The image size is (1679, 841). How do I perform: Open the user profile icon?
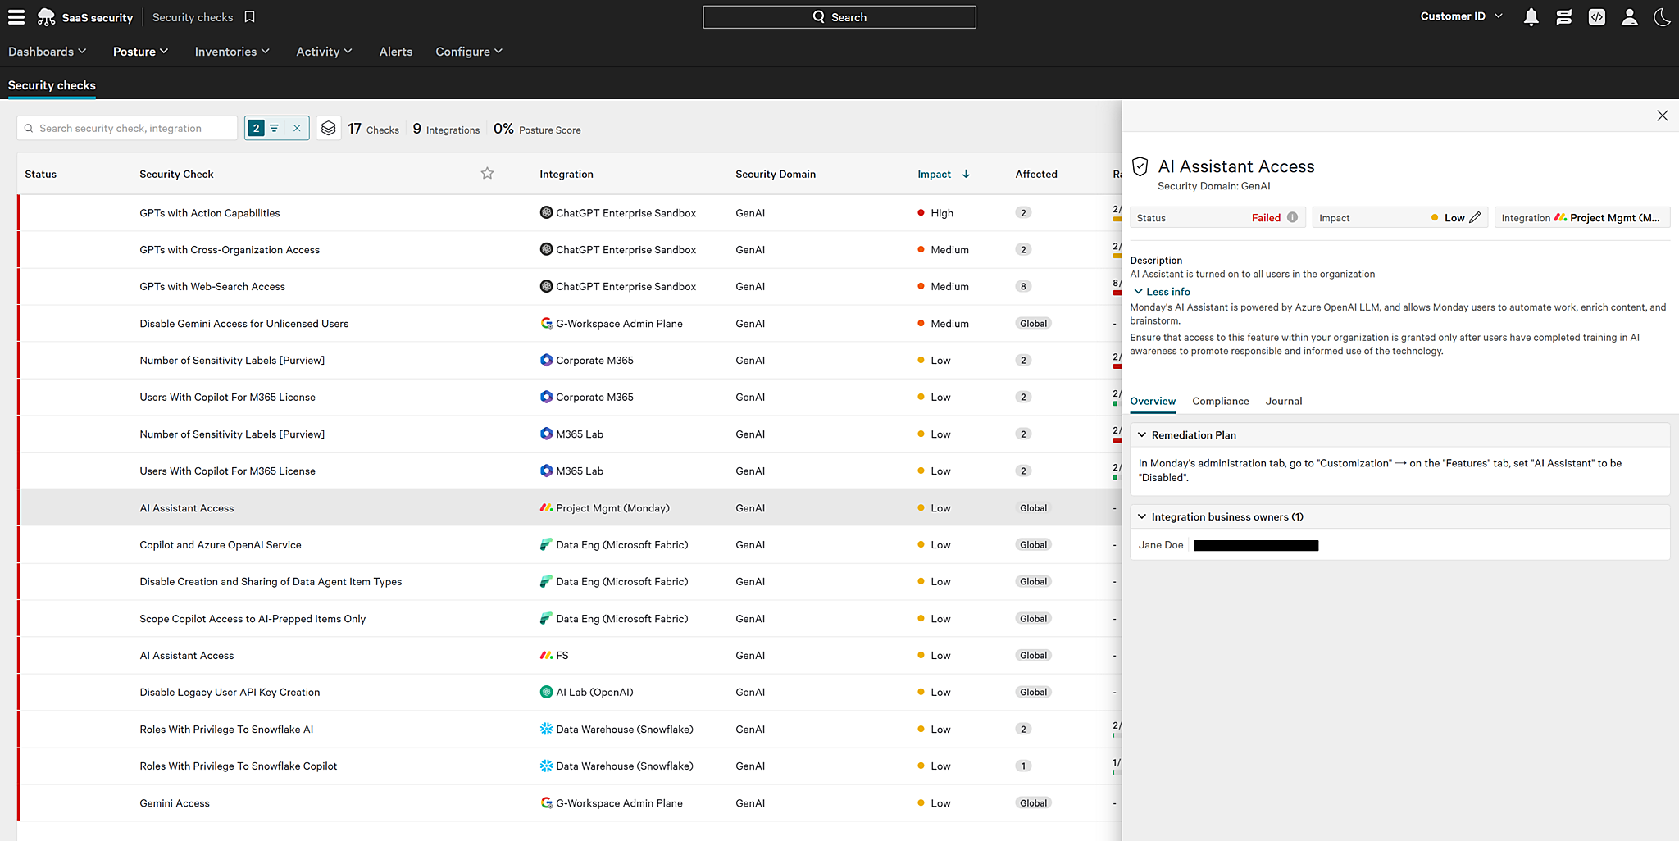pos(1629,16)
